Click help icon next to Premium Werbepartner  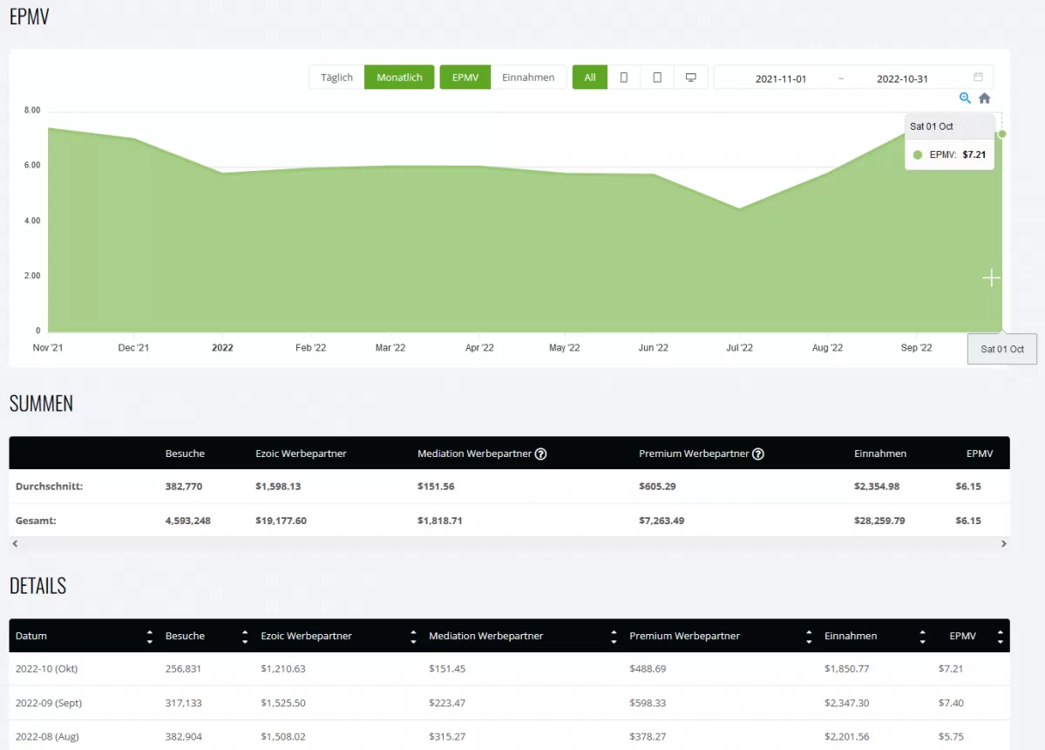point(758,453)
